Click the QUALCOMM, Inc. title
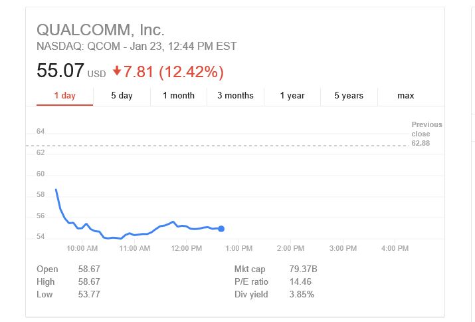The width and height of the screenshot is (475, 322). pyautogui.click(x=100, y=30)
